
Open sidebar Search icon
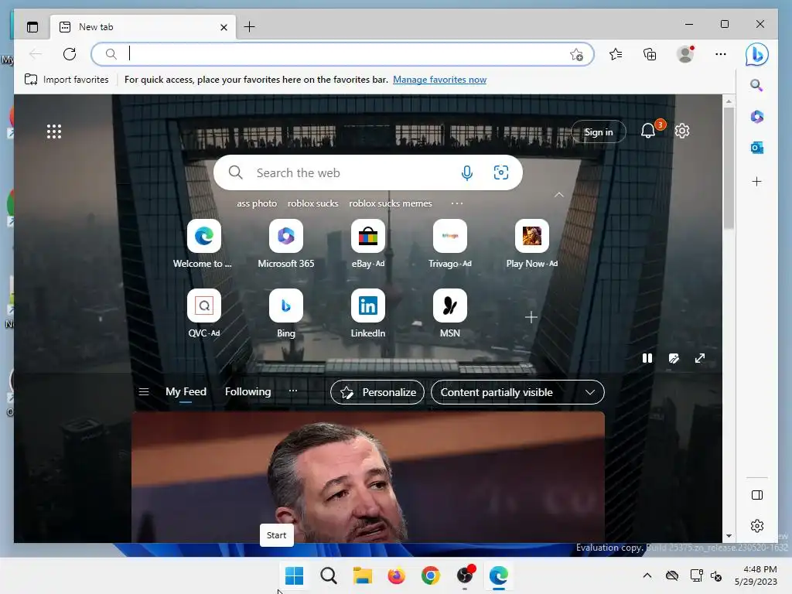(x=756, y=85)
